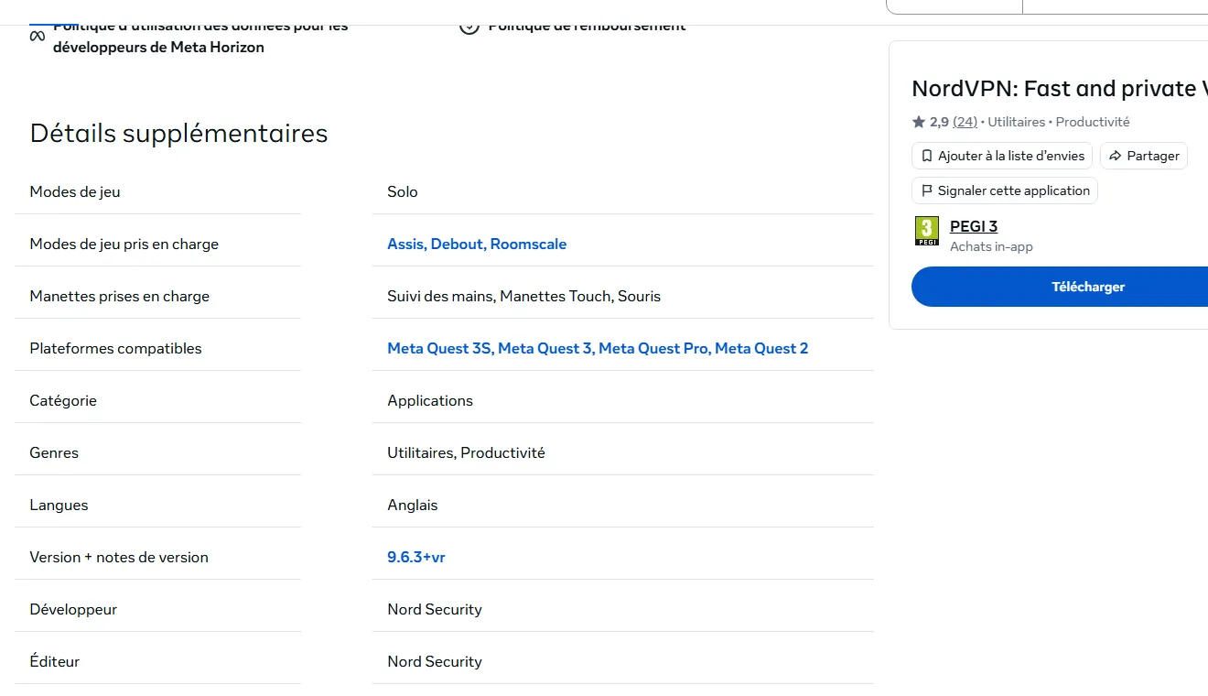Click the PEGI 3 rating badge icon

click(x=927, y=231)
